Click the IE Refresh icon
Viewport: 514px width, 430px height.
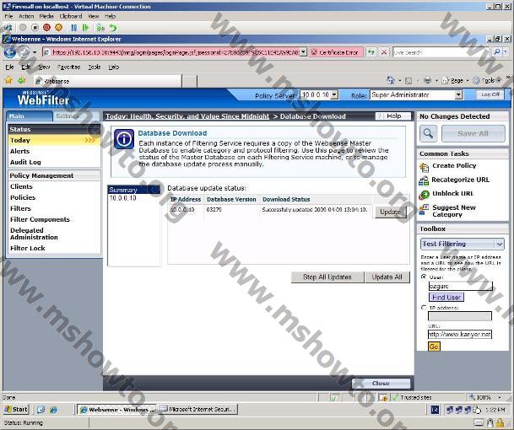(371, 51)
